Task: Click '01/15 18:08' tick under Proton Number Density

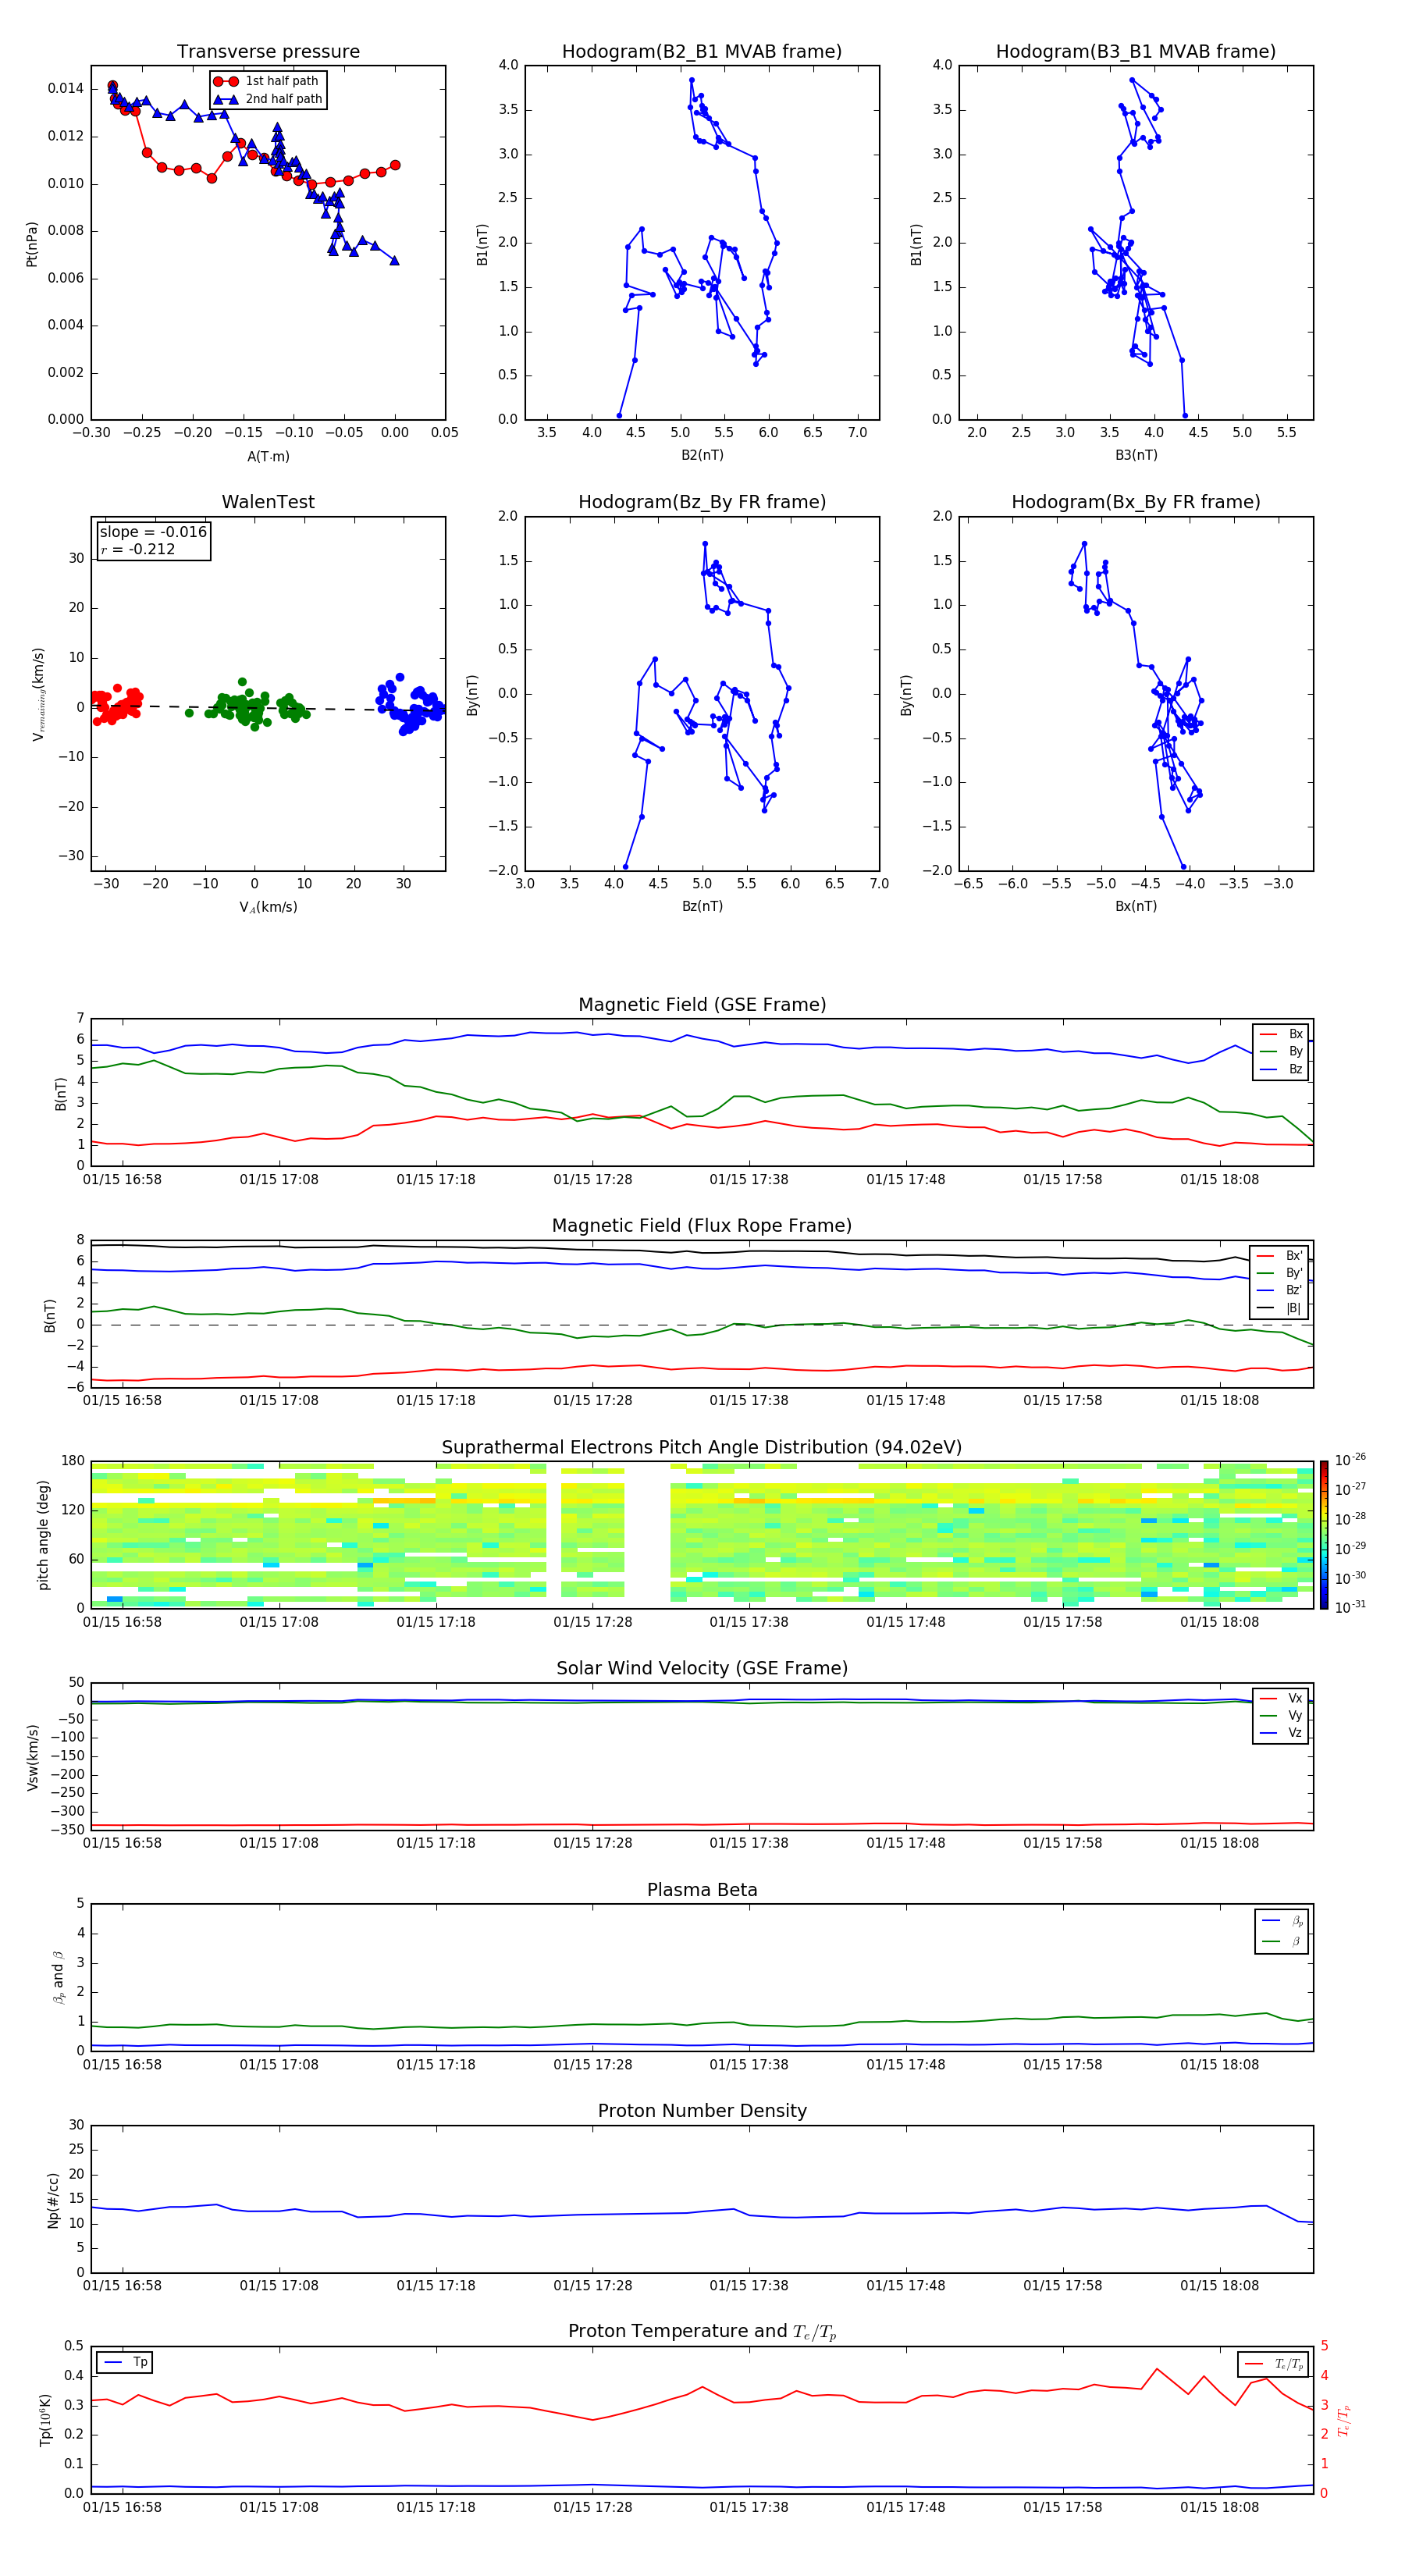Action: (x=1219, y=2285)
